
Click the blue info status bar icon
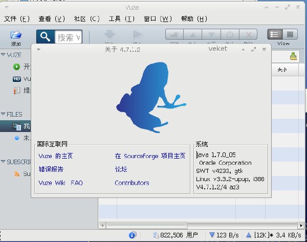coord(133,235)
